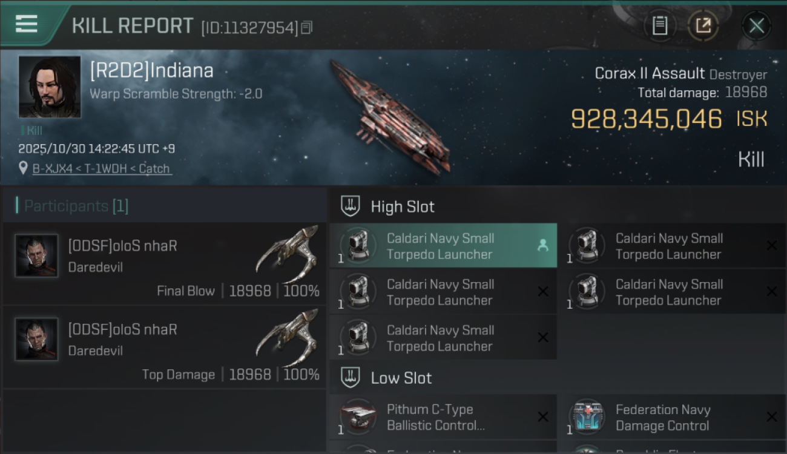Open the B-XJX4 < T-1WDH < Catch location link
Viewport: 787px width, 454px height.
point(102,169)
